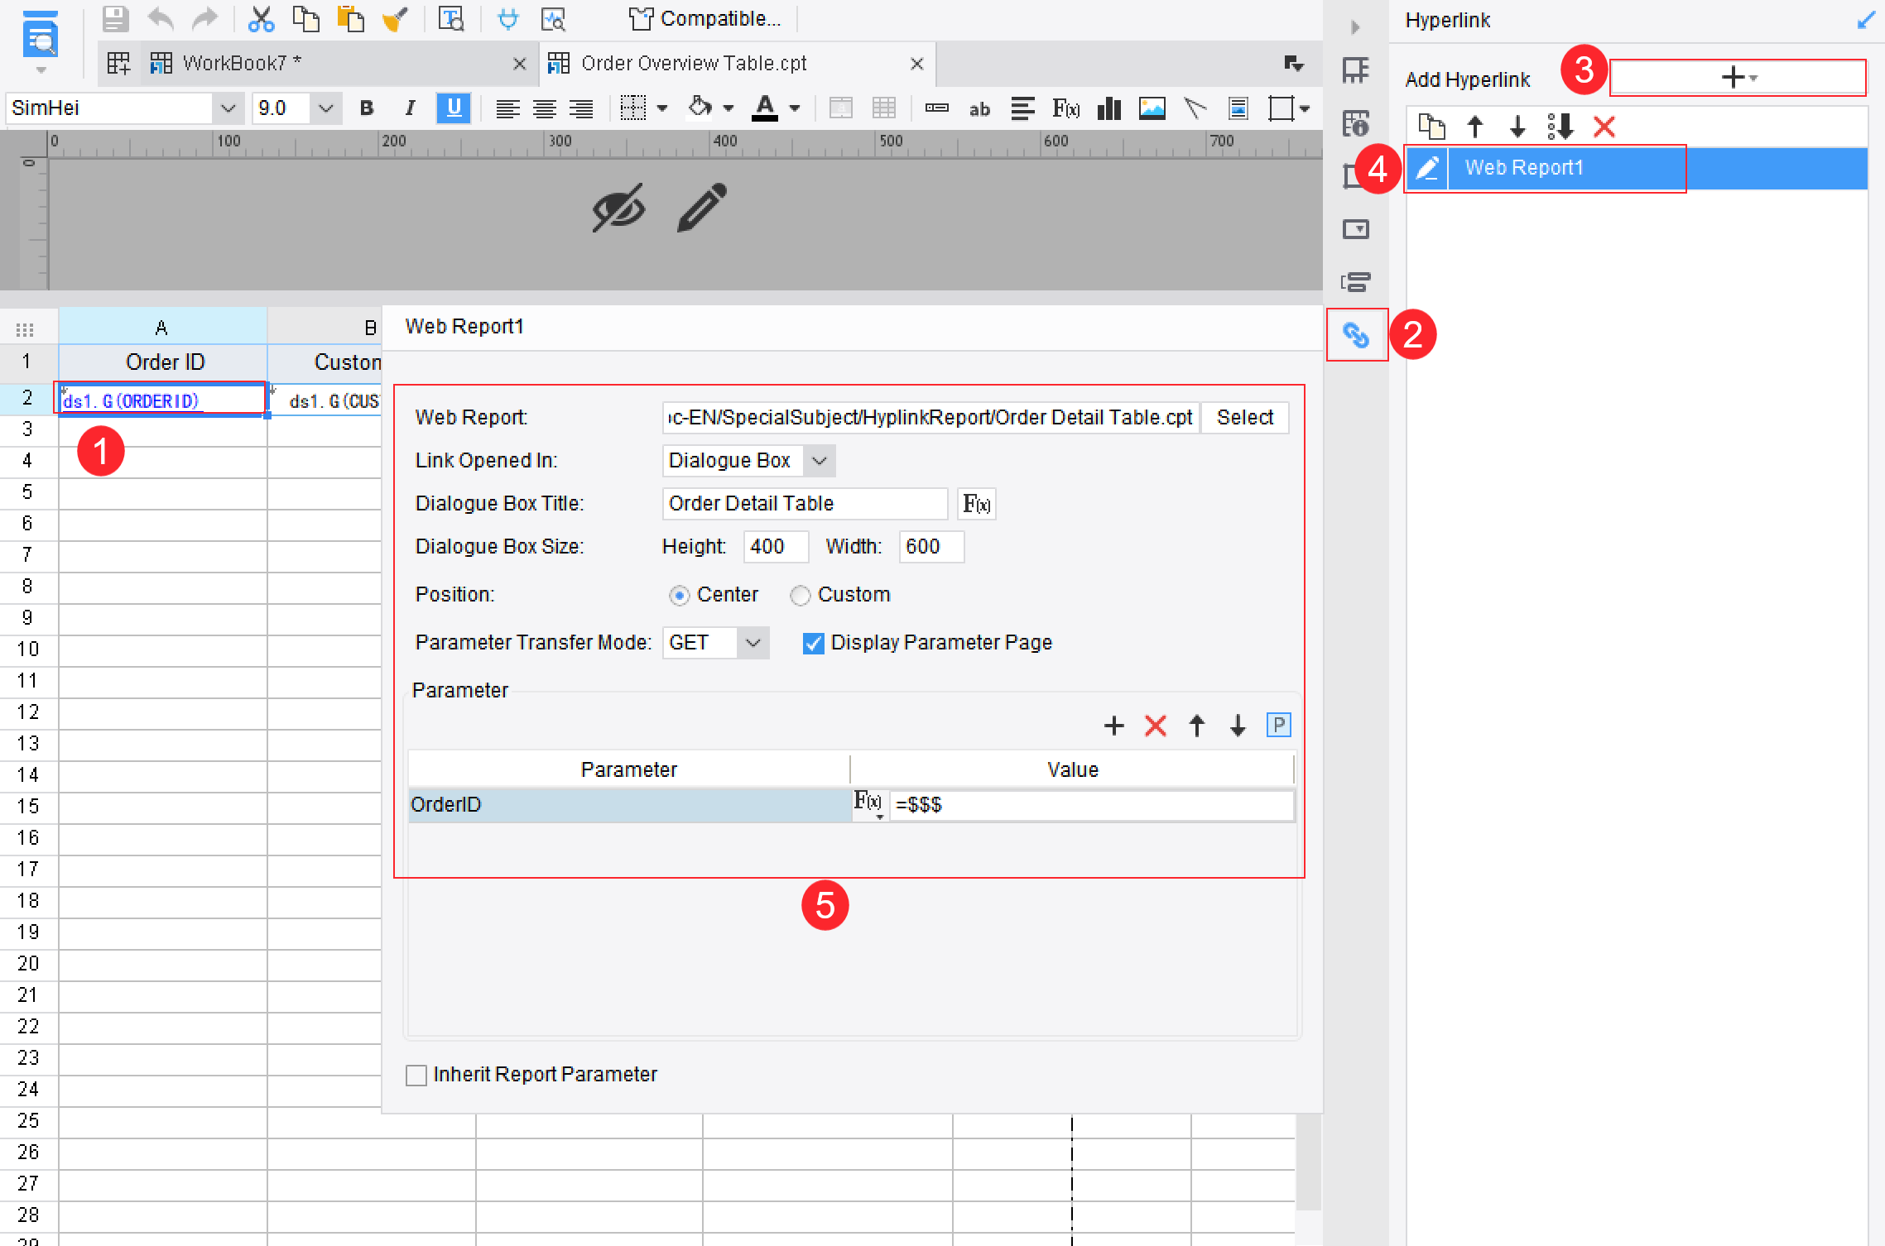Select cell A2 ds1.G(ORDERID)
The height and width of the screenshot is (1246, 1885).
click(162, 400)
